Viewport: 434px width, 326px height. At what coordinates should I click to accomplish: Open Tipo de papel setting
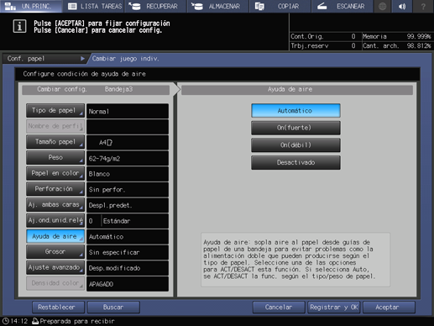(55, 111)
